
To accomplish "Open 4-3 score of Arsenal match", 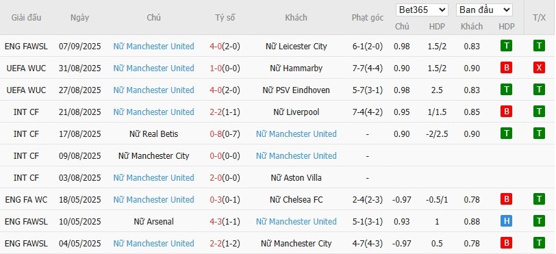I will 216,221.
